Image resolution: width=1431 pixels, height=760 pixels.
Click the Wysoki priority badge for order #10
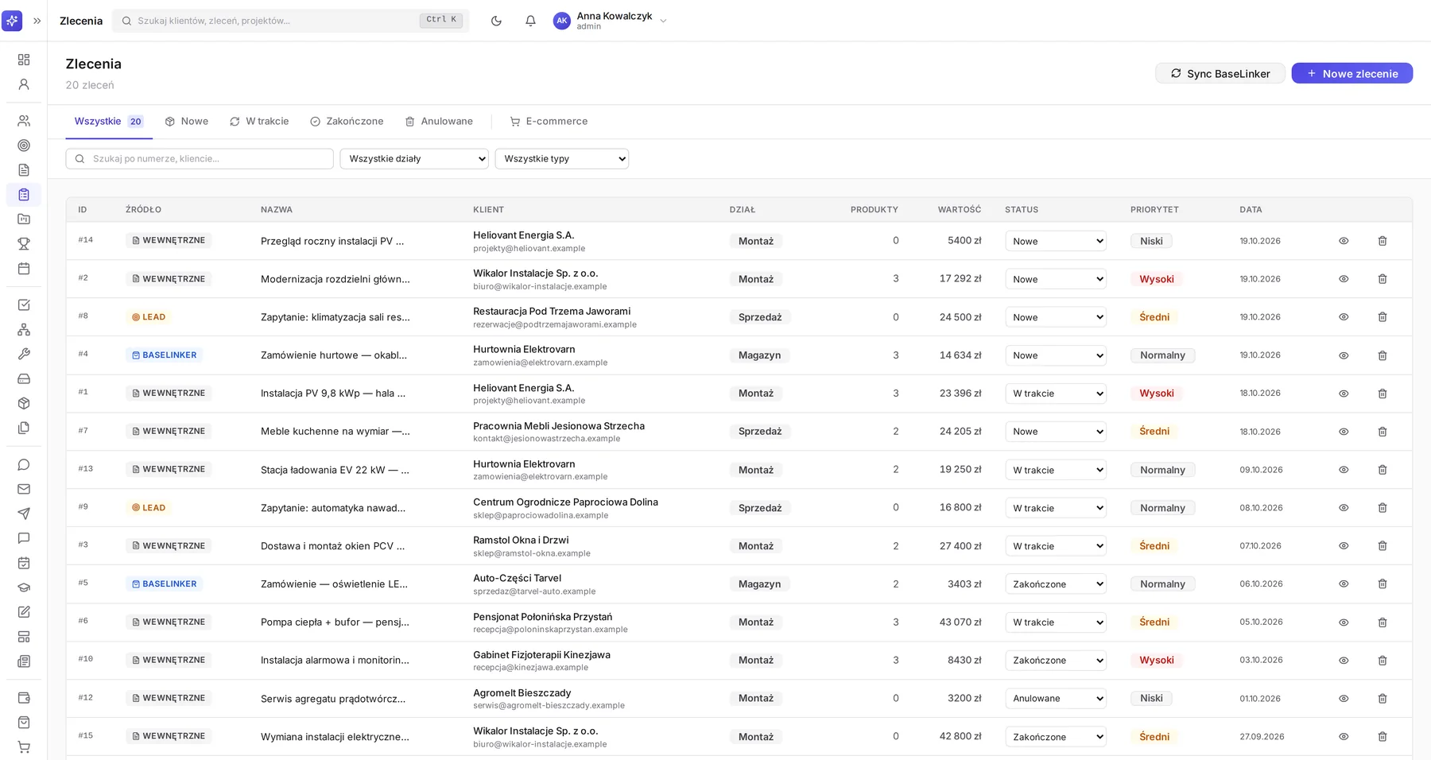pos(1157,660)
